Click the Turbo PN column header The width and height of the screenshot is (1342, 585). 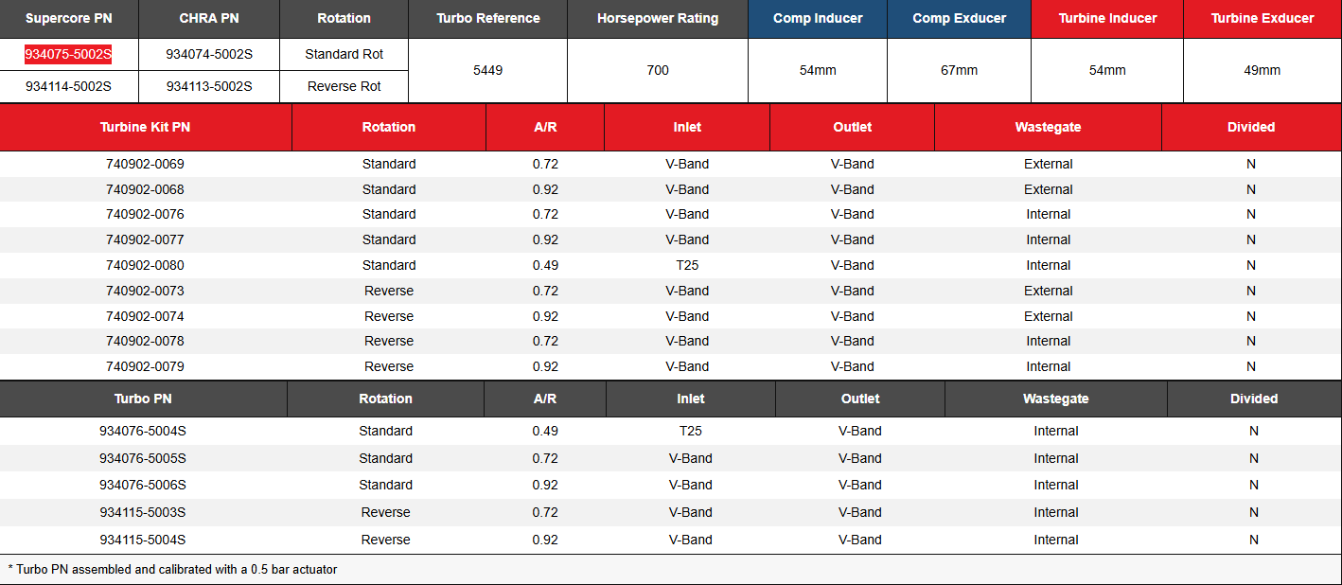143,399
